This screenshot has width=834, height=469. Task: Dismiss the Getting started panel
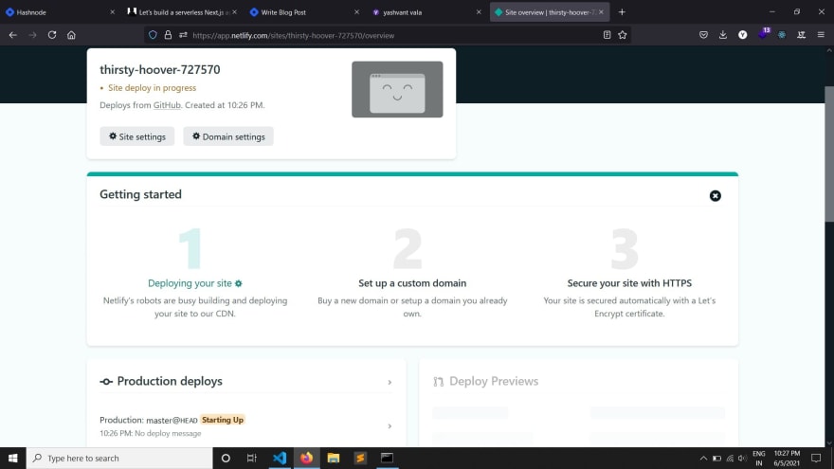[716, 196]
